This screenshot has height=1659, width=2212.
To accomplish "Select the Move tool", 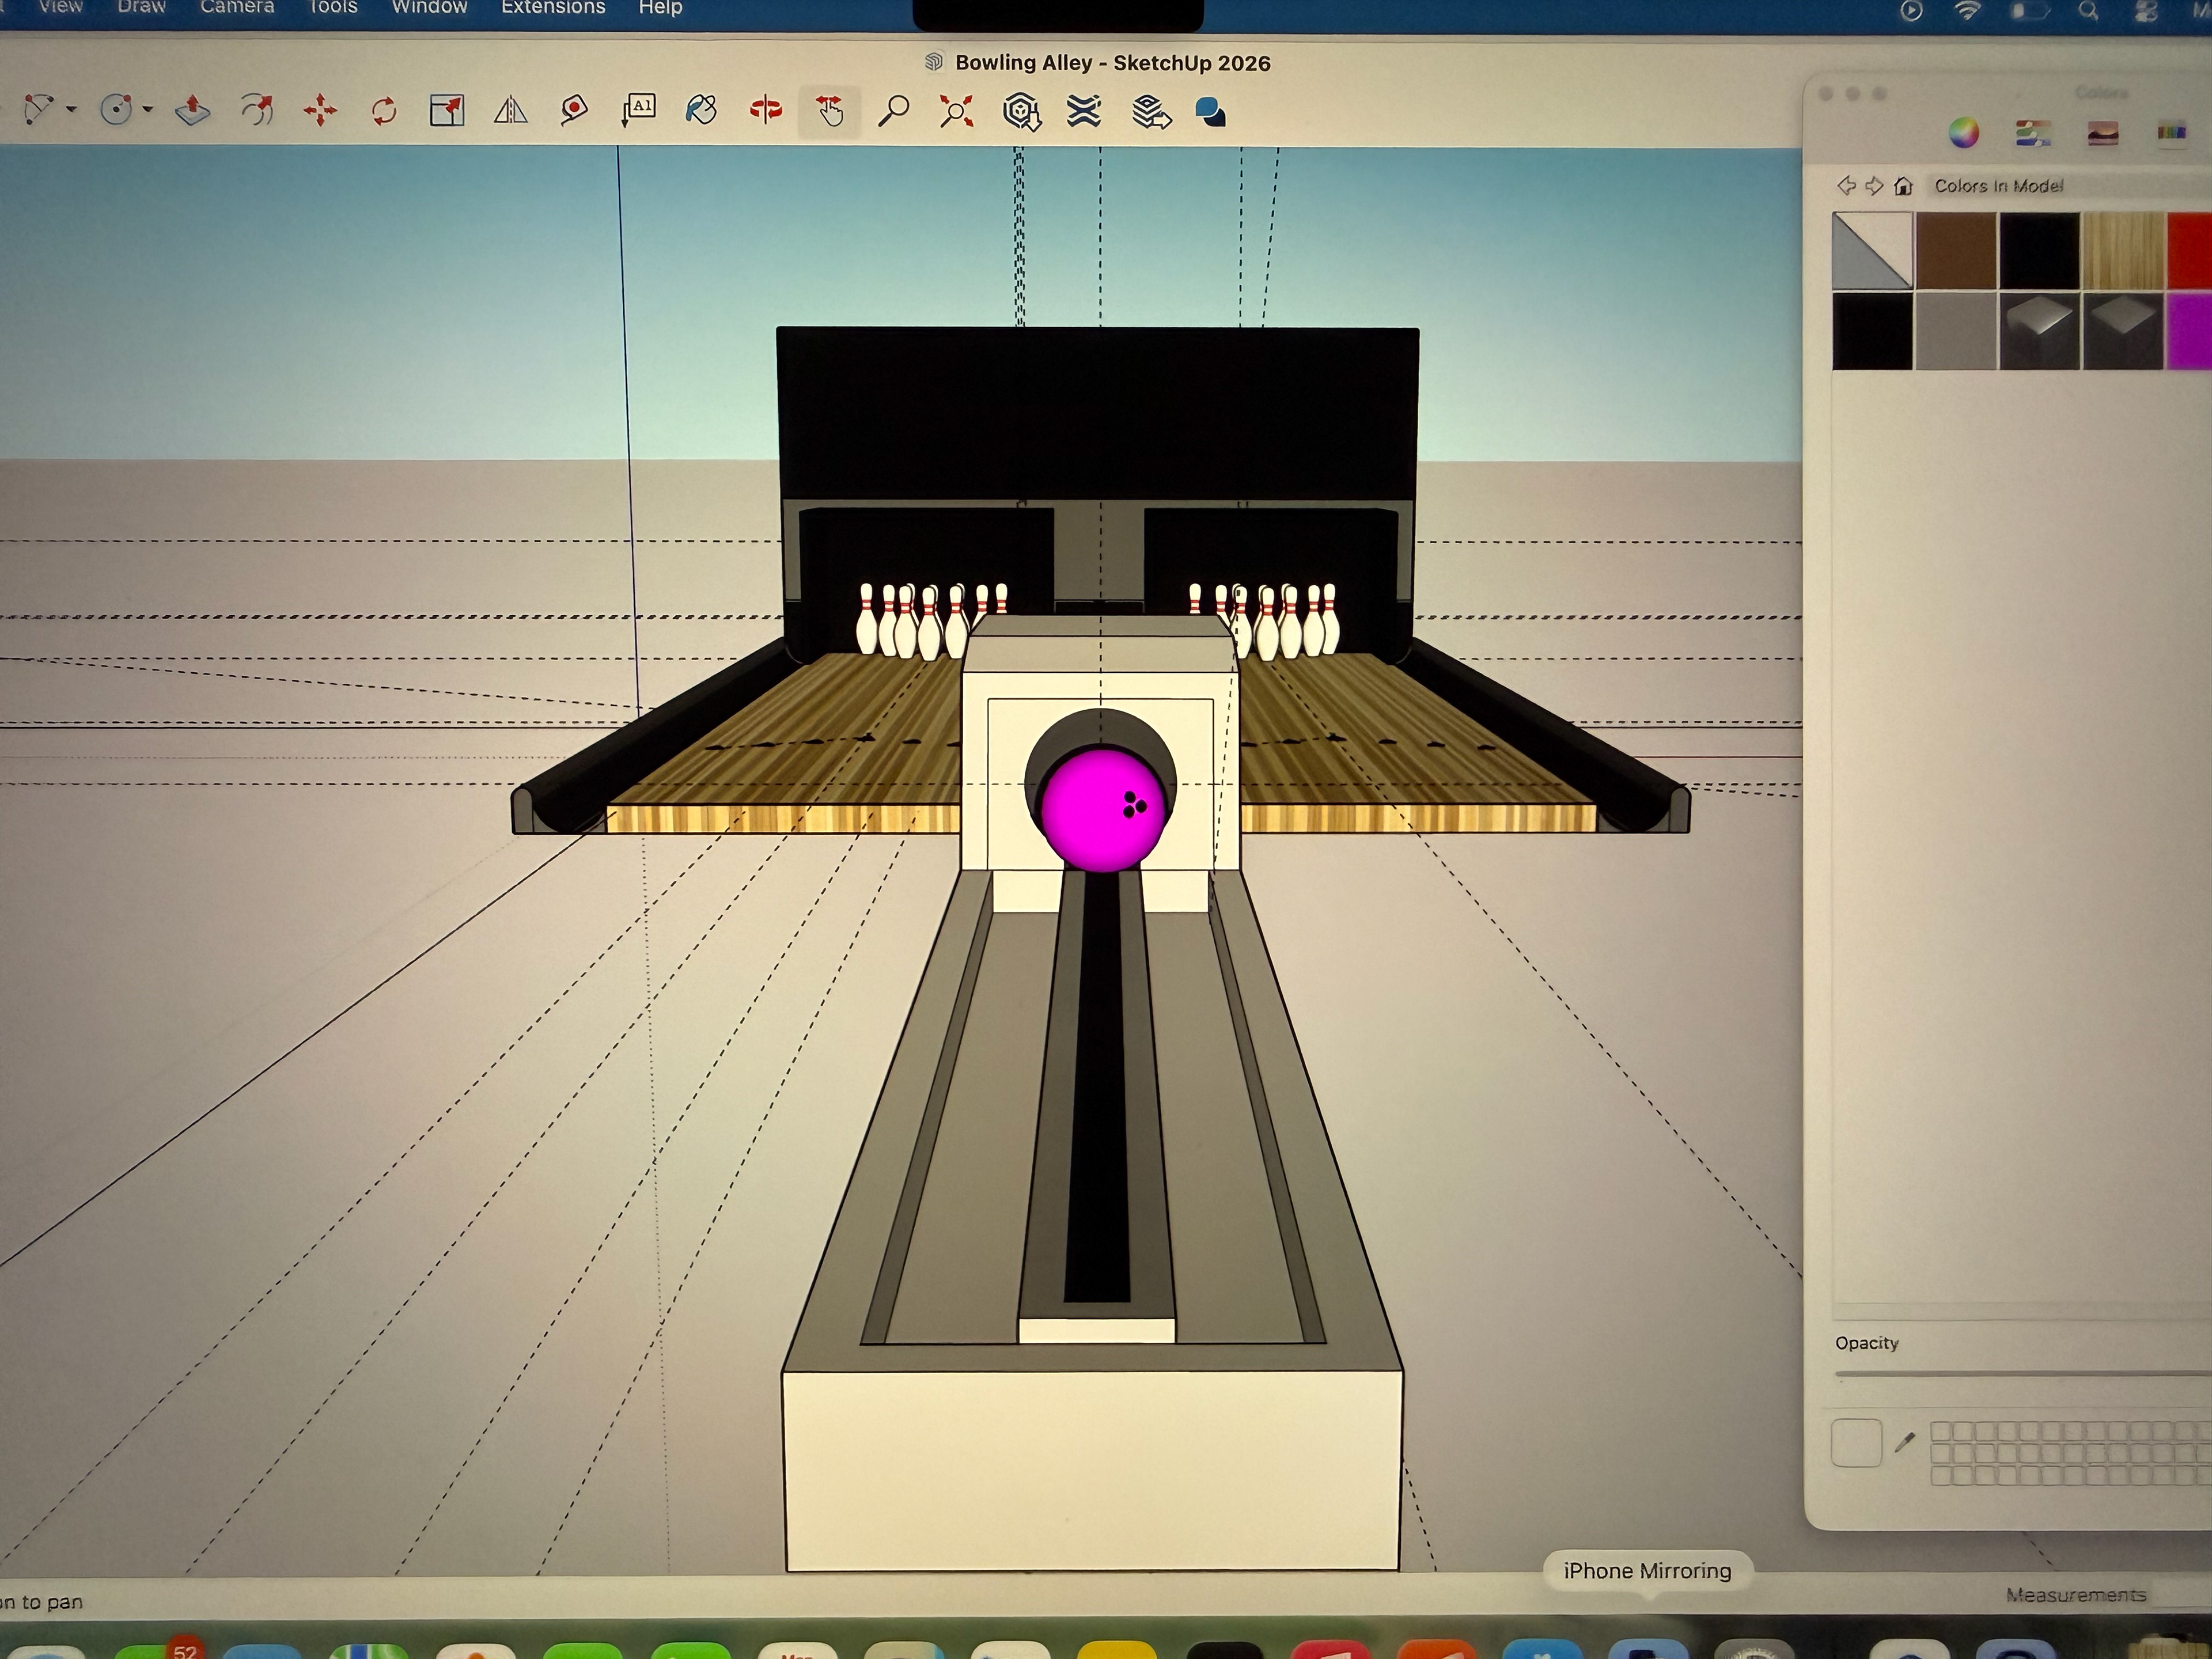I will [x=320, y=110].
